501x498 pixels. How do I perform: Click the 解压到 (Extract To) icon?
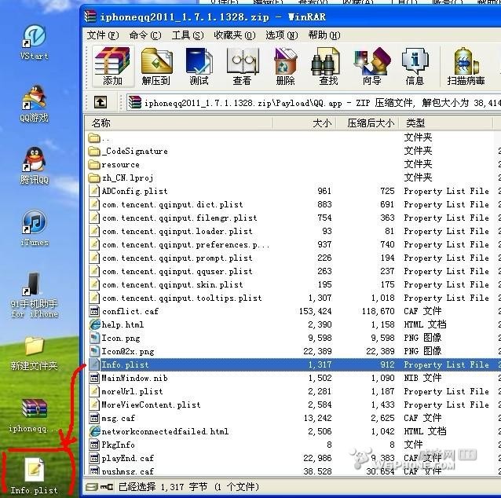[156, 67]
